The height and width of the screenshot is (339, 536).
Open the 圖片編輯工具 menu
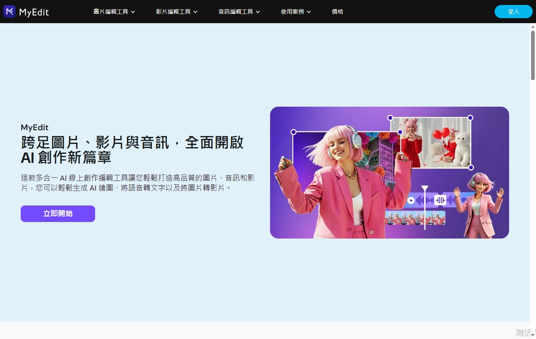(114, 12)
